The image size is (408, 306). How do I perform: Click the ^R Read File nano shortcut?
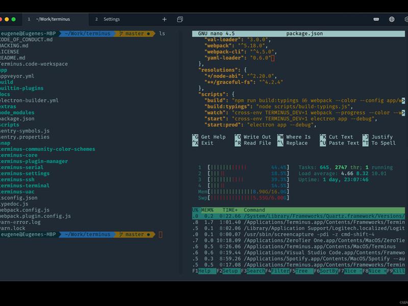(253, 143)
